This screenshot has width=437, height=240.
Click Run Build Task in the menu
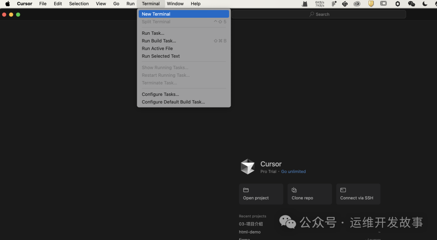coord(159,40)
